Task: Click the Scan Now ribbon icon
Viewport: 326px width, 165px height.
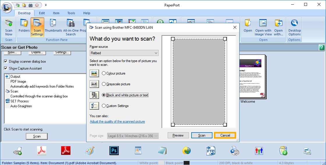Action: point(9,27)
